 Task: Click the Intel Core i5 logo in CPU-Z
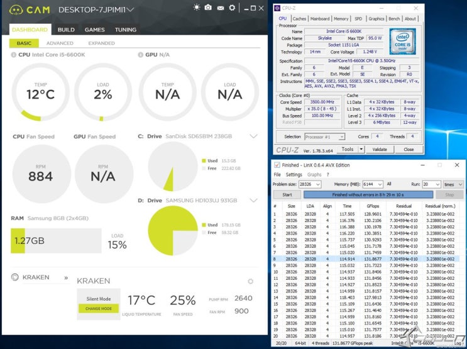pos(402,42)
